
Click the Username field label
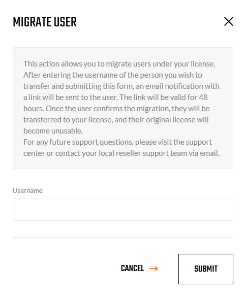click(27, 190)
